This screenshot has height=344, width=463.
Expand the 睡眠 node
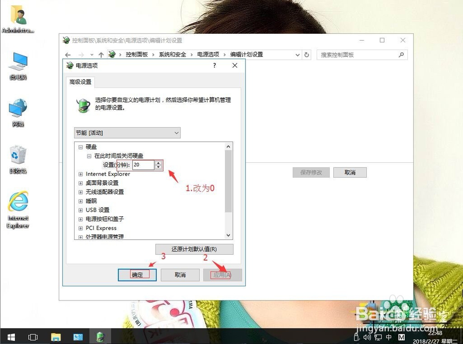pos(80,201)
